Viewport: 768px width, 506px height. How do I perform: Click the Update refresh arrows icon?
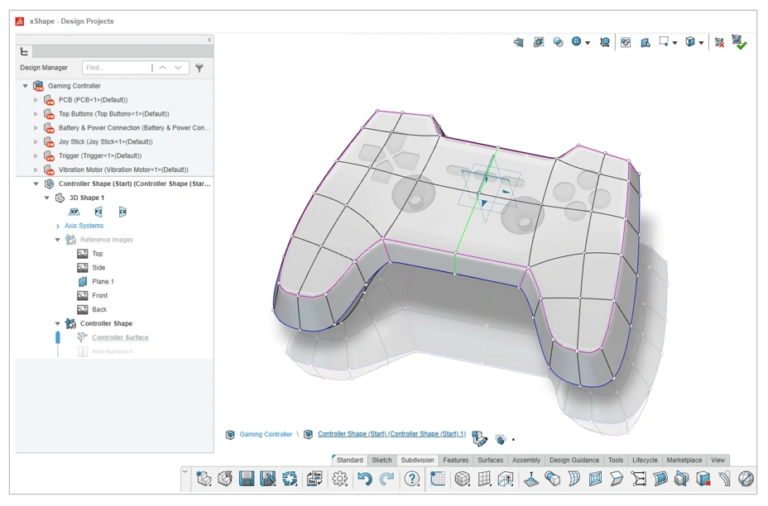point(290,478)
